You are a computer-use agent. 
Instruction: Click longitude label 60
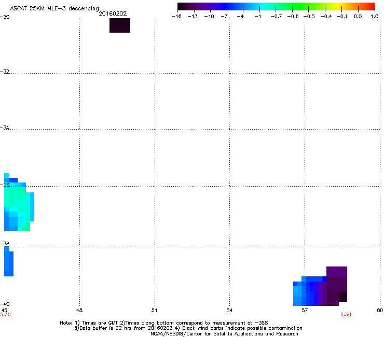[x=380, y=310]
